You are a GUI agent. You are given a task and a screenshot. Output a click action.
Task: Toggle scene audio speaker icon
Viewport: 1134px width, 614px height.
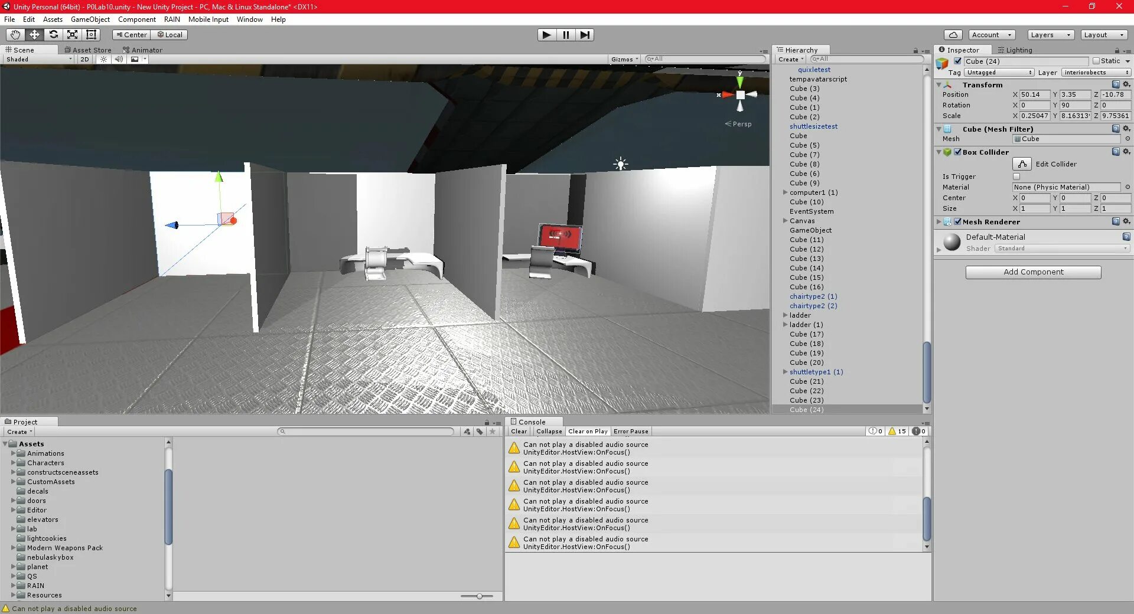(119, 59)
